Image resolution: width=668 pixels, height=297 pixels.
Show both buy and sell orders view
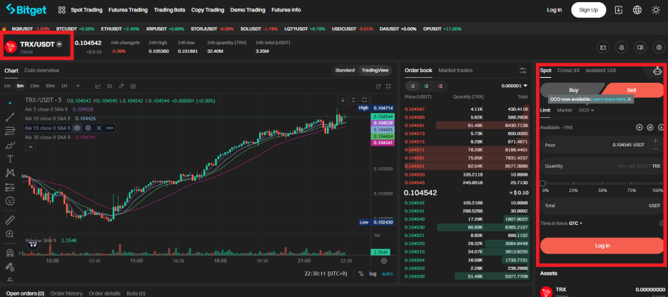tap(413, 86)
